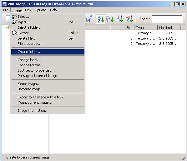Viewport: 187px width, 161px height.
Task: Choose Delete file... menu entry
Action: point(48,38)
